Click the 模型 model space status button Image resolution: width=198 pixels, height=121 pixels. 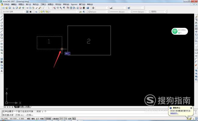point(74,119)
